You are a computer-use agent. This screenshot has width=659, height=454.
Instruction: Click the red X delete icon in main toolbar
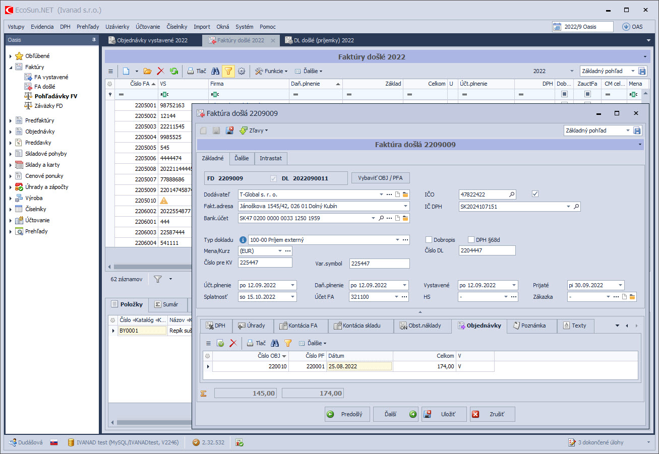click(x=160, y=72)
